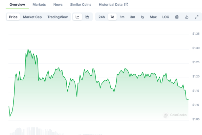This screenshot has width=202, height=135.
Task: Expand chart to fullscreen
Action: click(196, 17)
